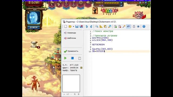Open the medal banner in game
This screenshot has width=173, height=97.
click(x=66, y=4)
